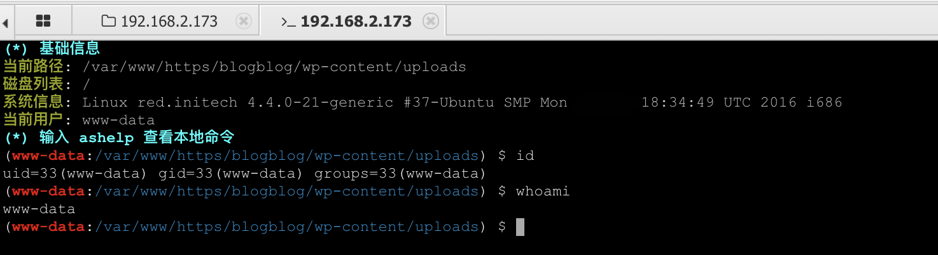Focus the terminal cursor at the empty prompt
The image size is (938, 255).
pyautogui.click(x=520, y=227)
